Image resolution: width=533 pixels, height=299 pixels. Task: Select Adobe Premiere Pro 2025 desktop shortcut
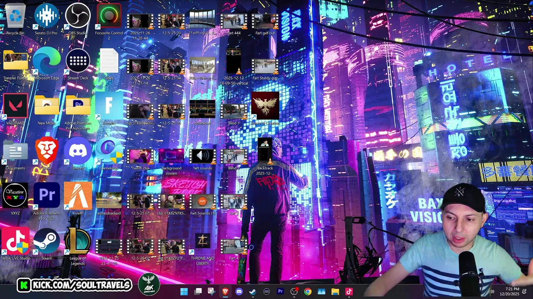pyautogui.click(x=46, y=202)
